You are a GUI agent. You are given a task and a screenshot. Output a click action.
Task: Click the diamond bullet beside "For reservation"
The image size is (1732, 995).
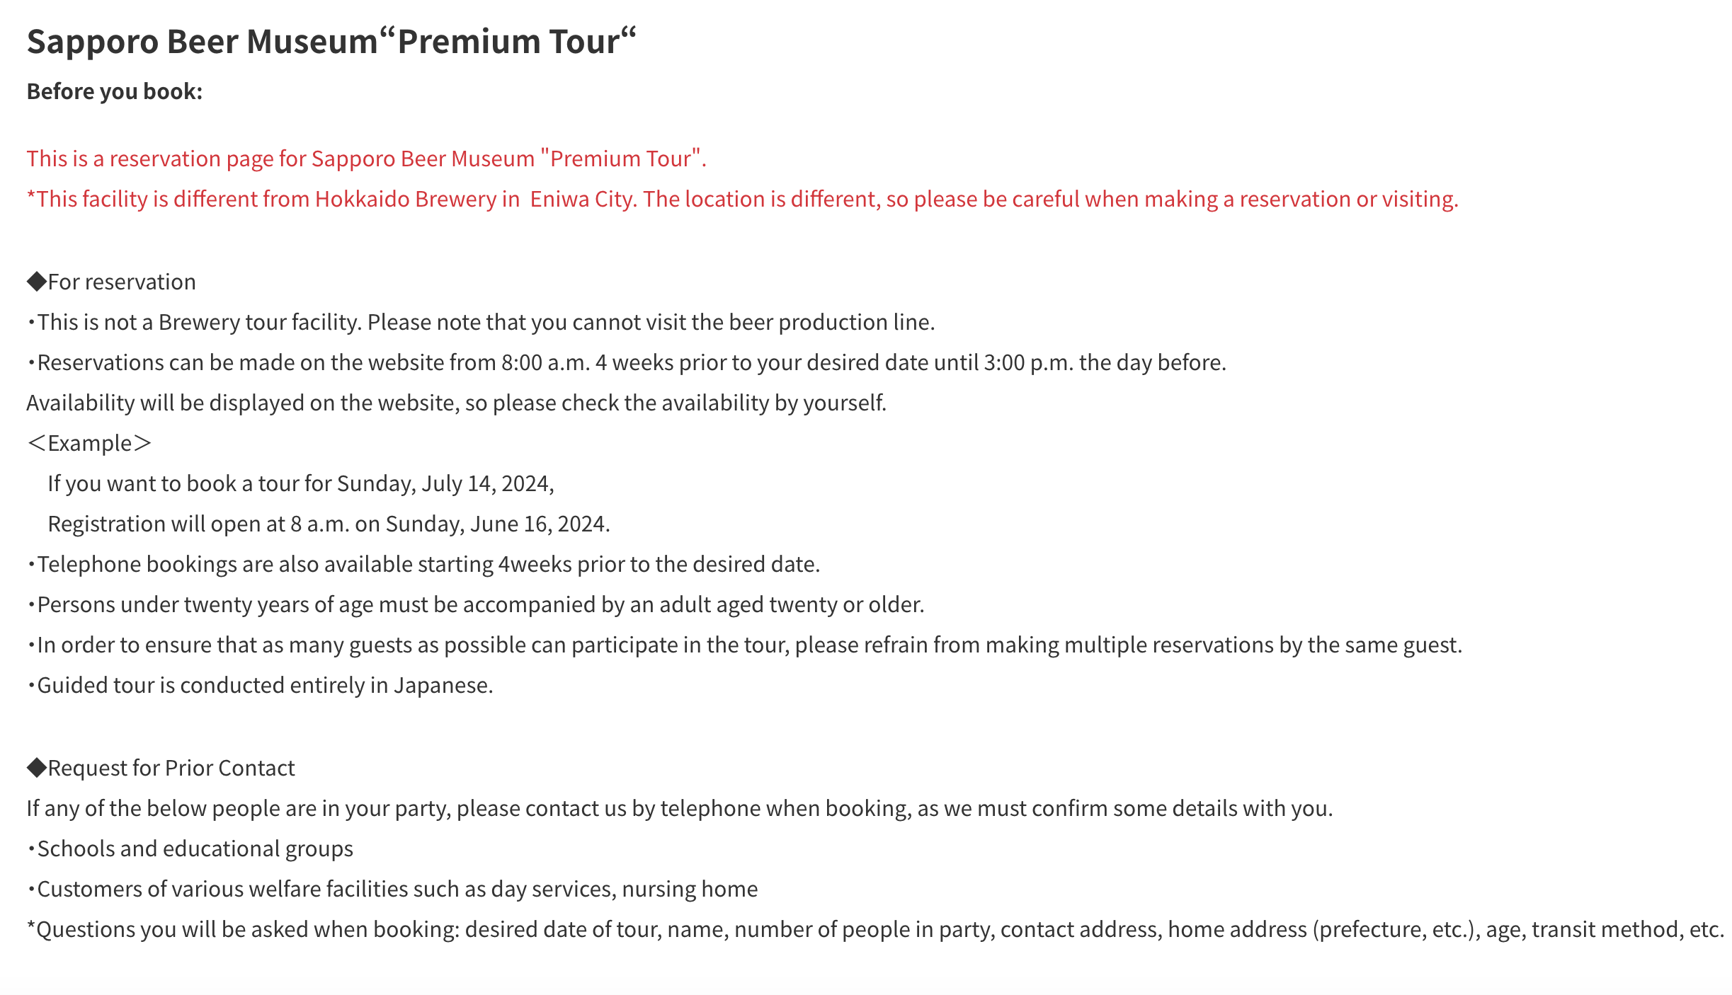coord(36,282)
